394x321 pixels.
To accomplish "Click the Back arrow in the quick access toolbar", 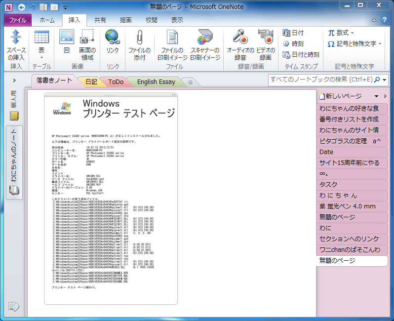I will click(x=22, y=7).
